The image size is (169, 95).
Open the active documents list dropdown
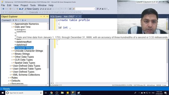167,17
